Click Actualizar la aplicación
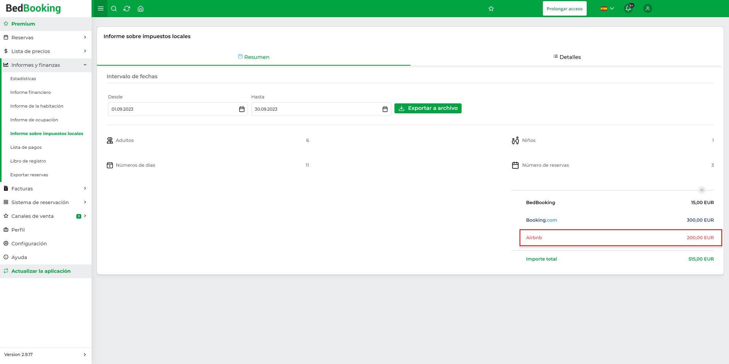The width and height of the screenshot is (729, 364). 46,271
